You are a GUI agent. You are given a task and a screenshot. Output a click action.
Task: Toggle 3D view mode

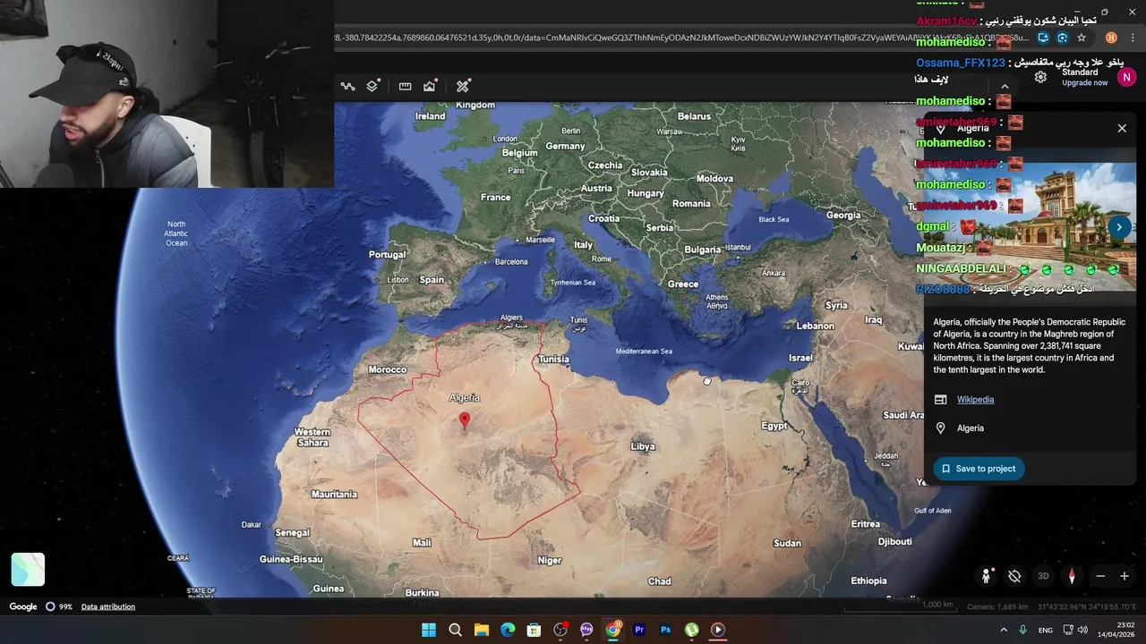coord(1043,576)
